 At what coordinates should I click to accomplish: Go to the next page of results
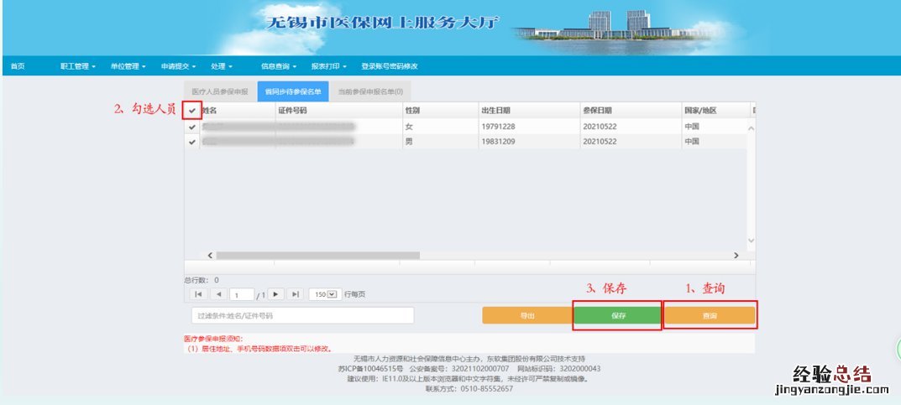tap(275, 294)
